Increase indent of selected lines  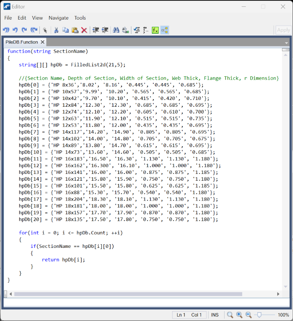click(105, 30)
